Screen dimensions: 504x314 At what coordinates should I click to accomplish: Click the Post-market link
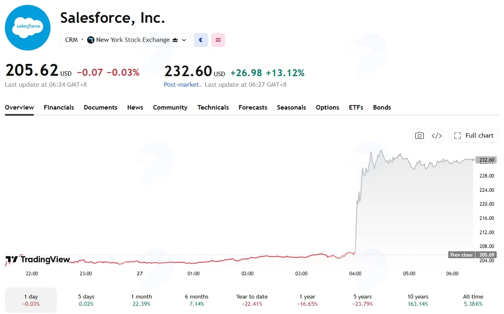click(182, 85)
